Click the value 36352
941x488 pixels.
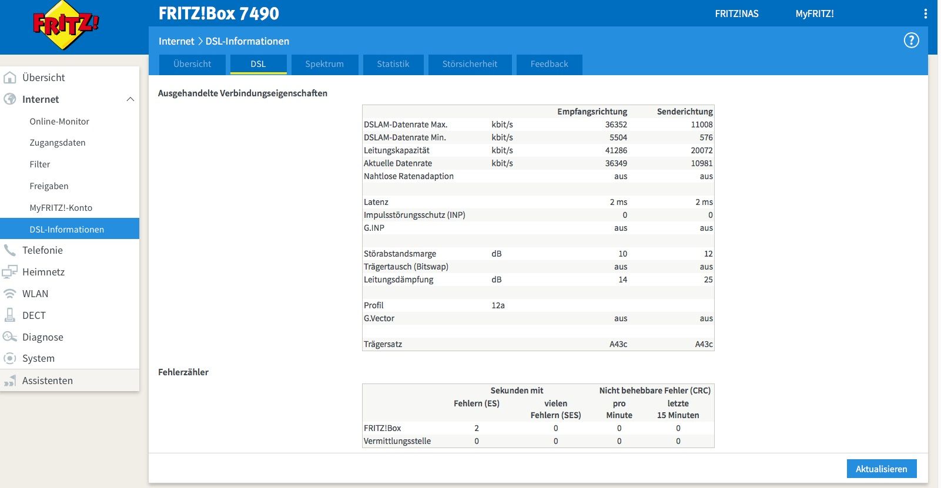[616, 124]
